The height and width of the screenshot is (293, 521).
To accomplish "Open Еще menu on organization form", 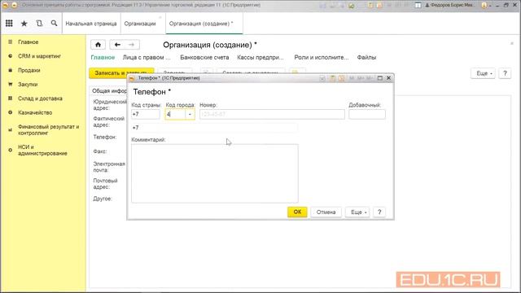I will (484, 73).
